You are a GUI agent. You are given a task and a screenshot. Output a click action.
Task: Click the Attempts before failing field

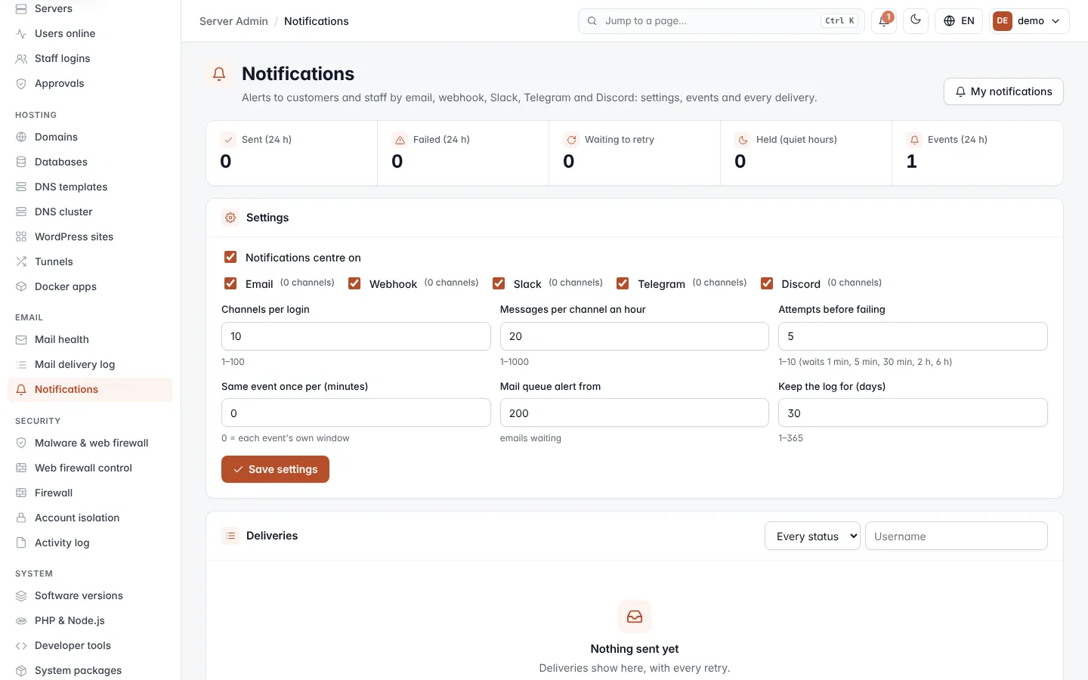pyautogui.click(x=913, y=336)
